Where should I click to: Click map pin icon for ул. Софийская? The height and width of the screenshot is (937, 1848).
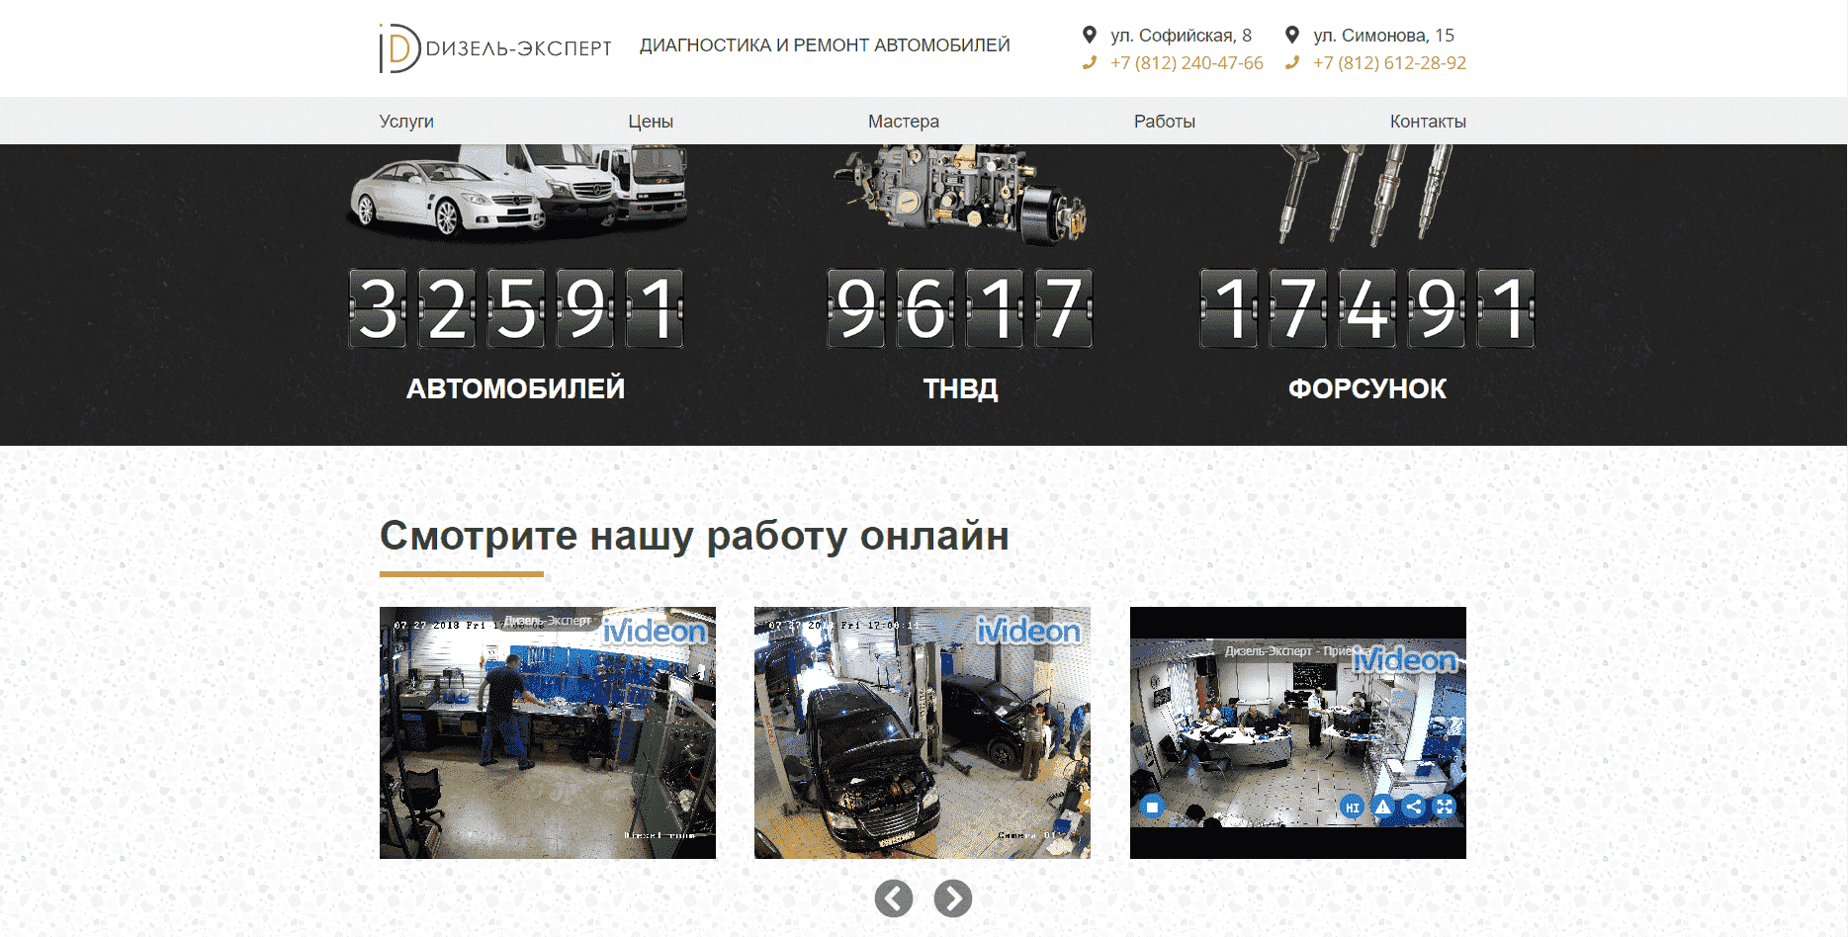click(1090, 35)
